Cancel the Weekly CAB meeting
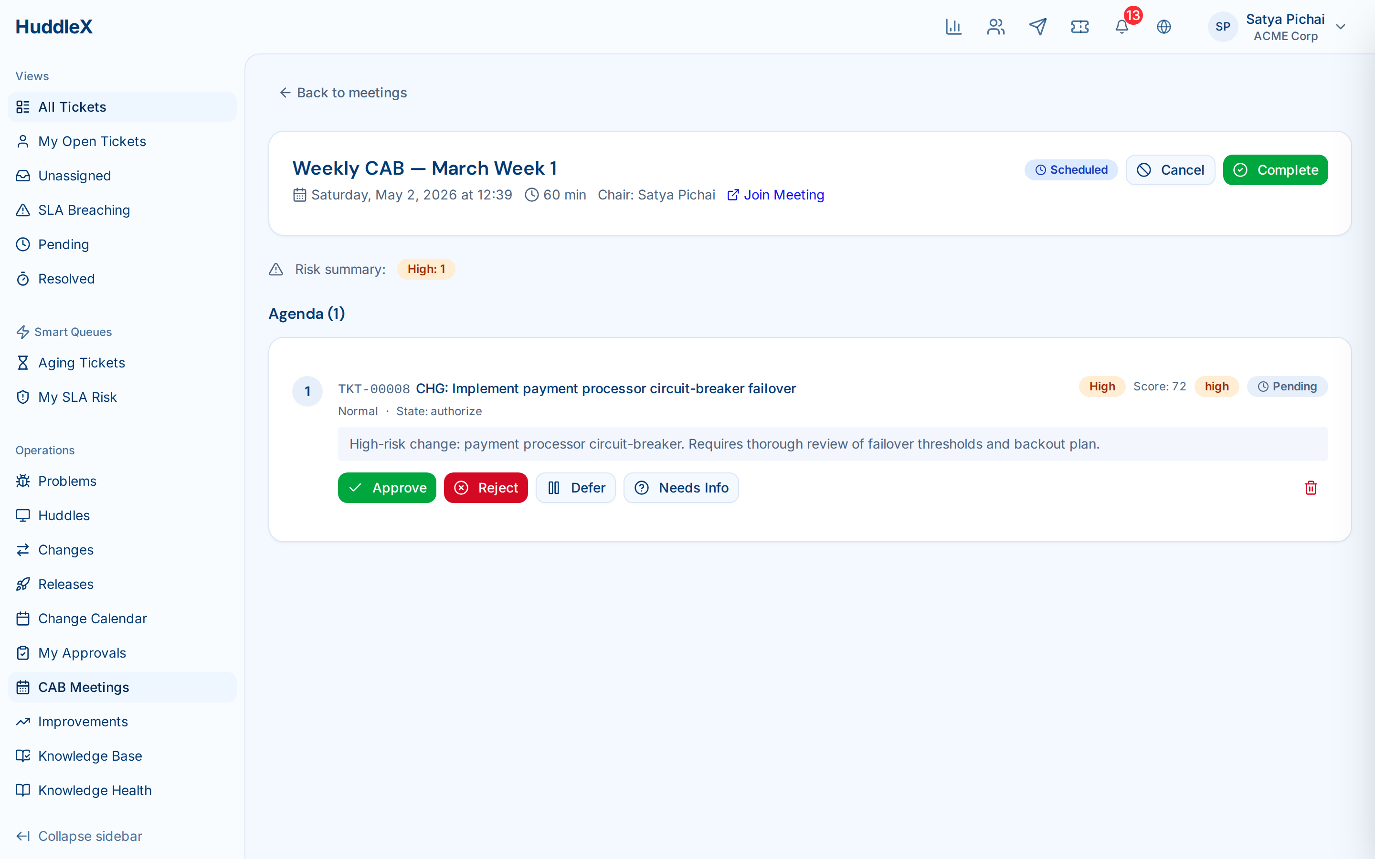 click(1170, 170)
